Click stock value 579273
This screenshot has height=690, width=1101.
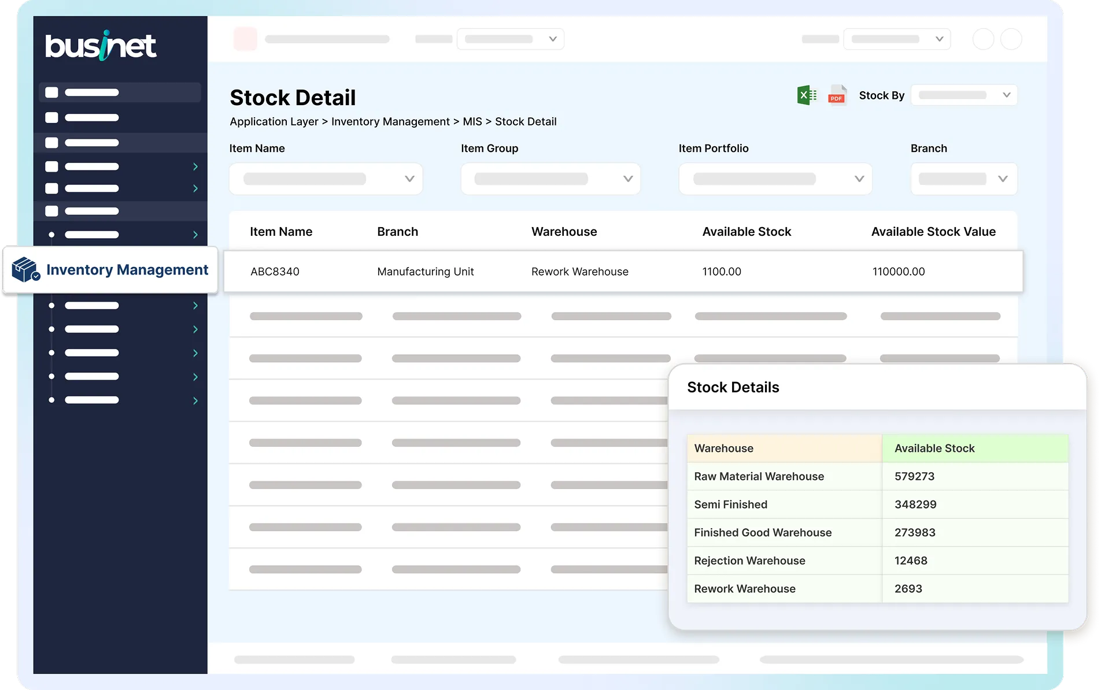(914, 477)
